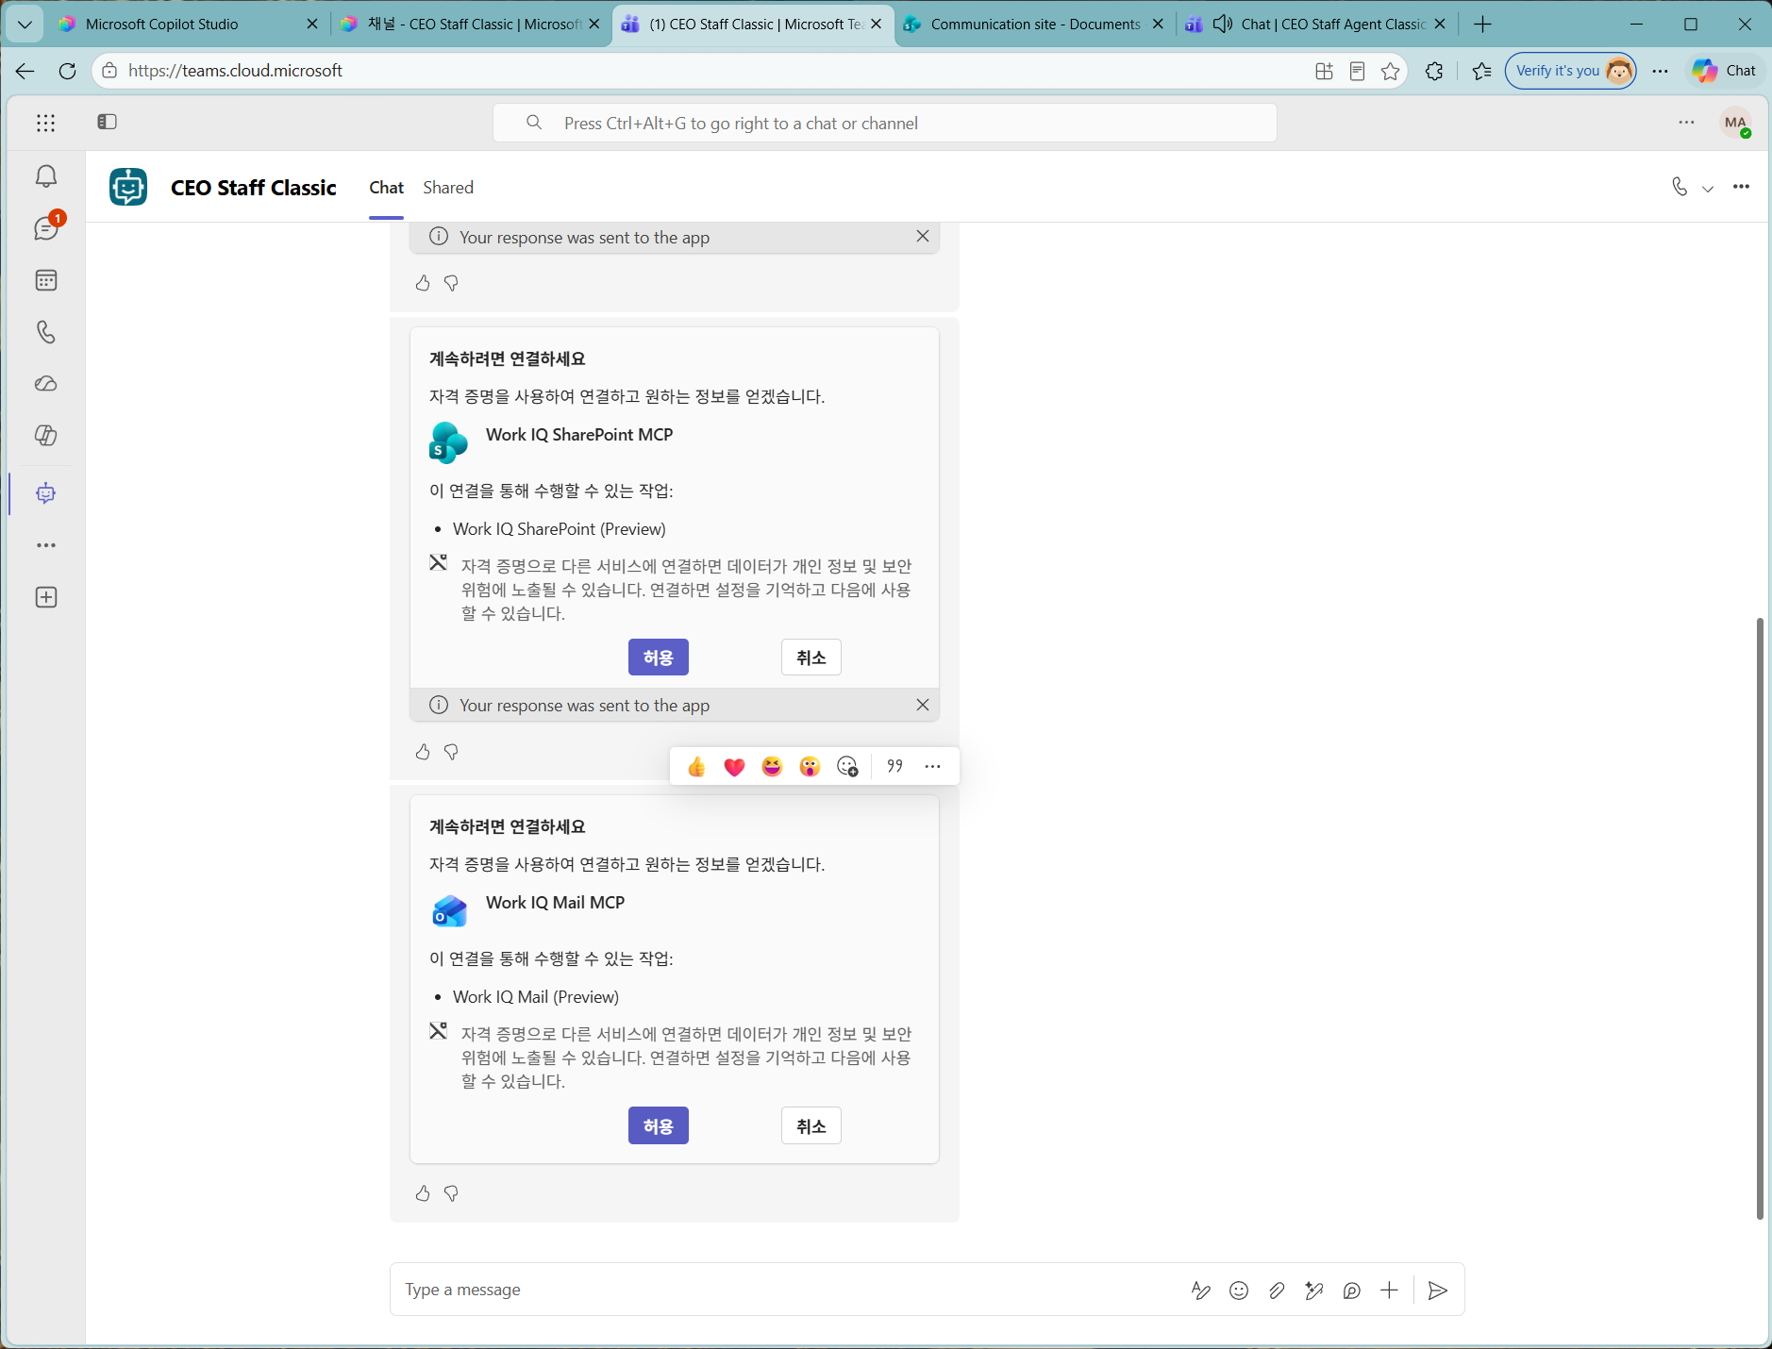Open the Calendar in Teams sidebar

45,280
